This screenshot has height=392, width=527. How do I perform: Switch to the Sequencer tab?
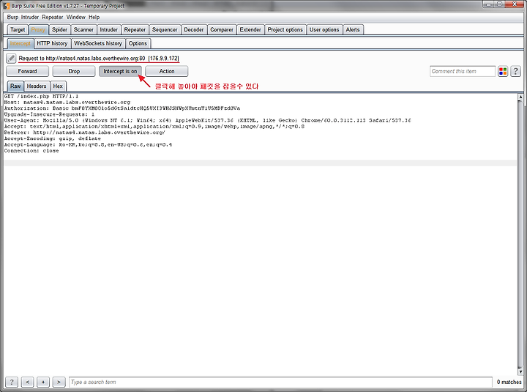tap(165, 29)
